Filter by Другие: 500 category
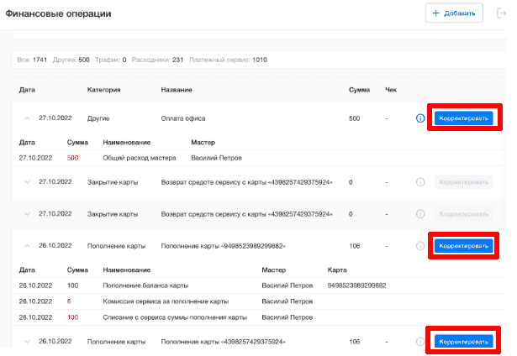Image resolution: width=517 pixels, height=356 pixels. [71, 60]
